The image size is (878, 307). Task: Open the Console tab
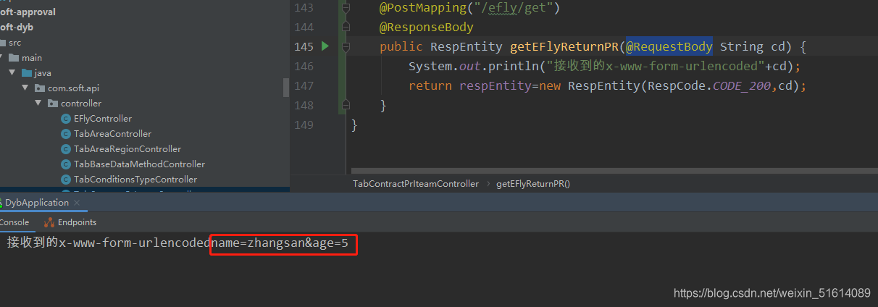(x=14, y=222)
